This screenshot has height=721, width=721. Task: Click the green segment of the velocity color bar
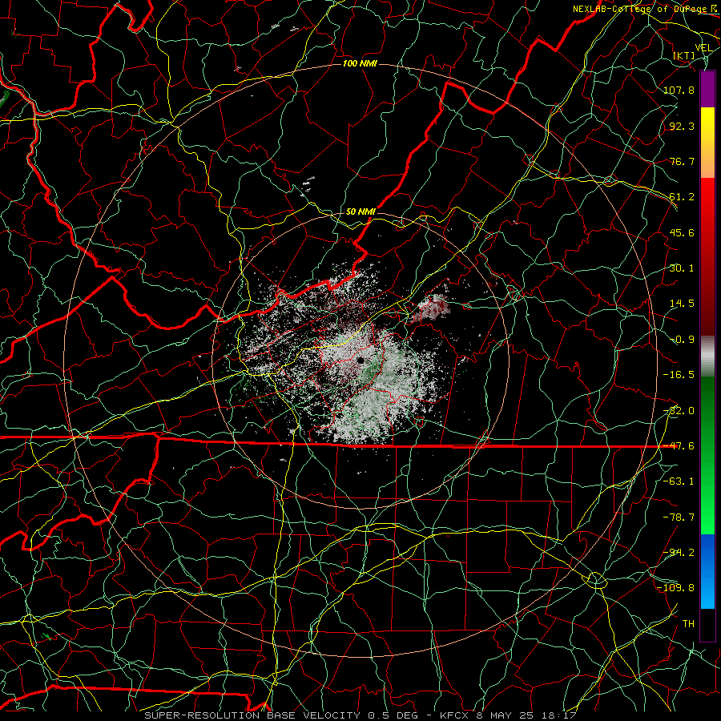707,455
